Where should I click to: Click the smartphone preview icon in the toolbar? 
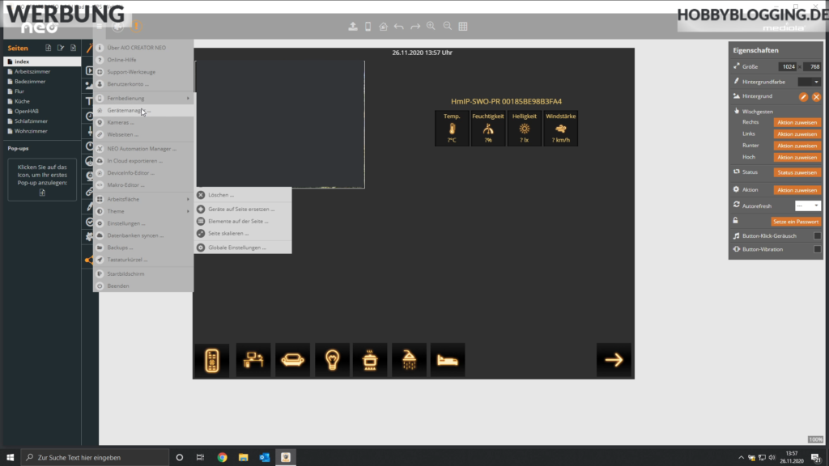[x=368, y=26]
